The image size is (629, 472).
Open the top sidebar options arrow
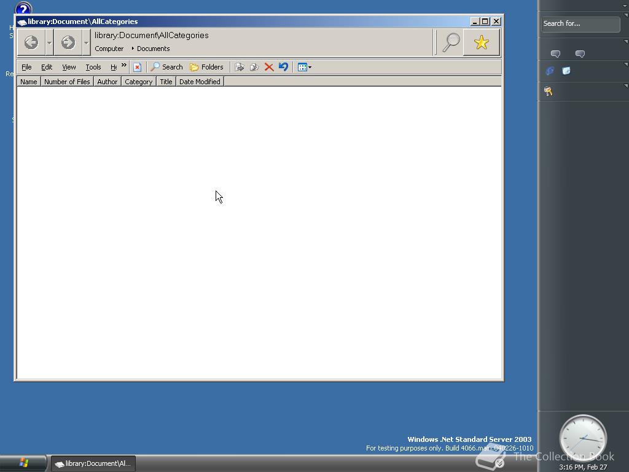(x=626, y=5)
